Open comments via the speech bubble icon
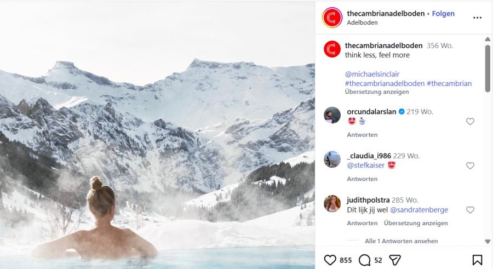Image resolution: width=493 pixels, height=269 pixels. pyautogui.click(x=364, y=260)
